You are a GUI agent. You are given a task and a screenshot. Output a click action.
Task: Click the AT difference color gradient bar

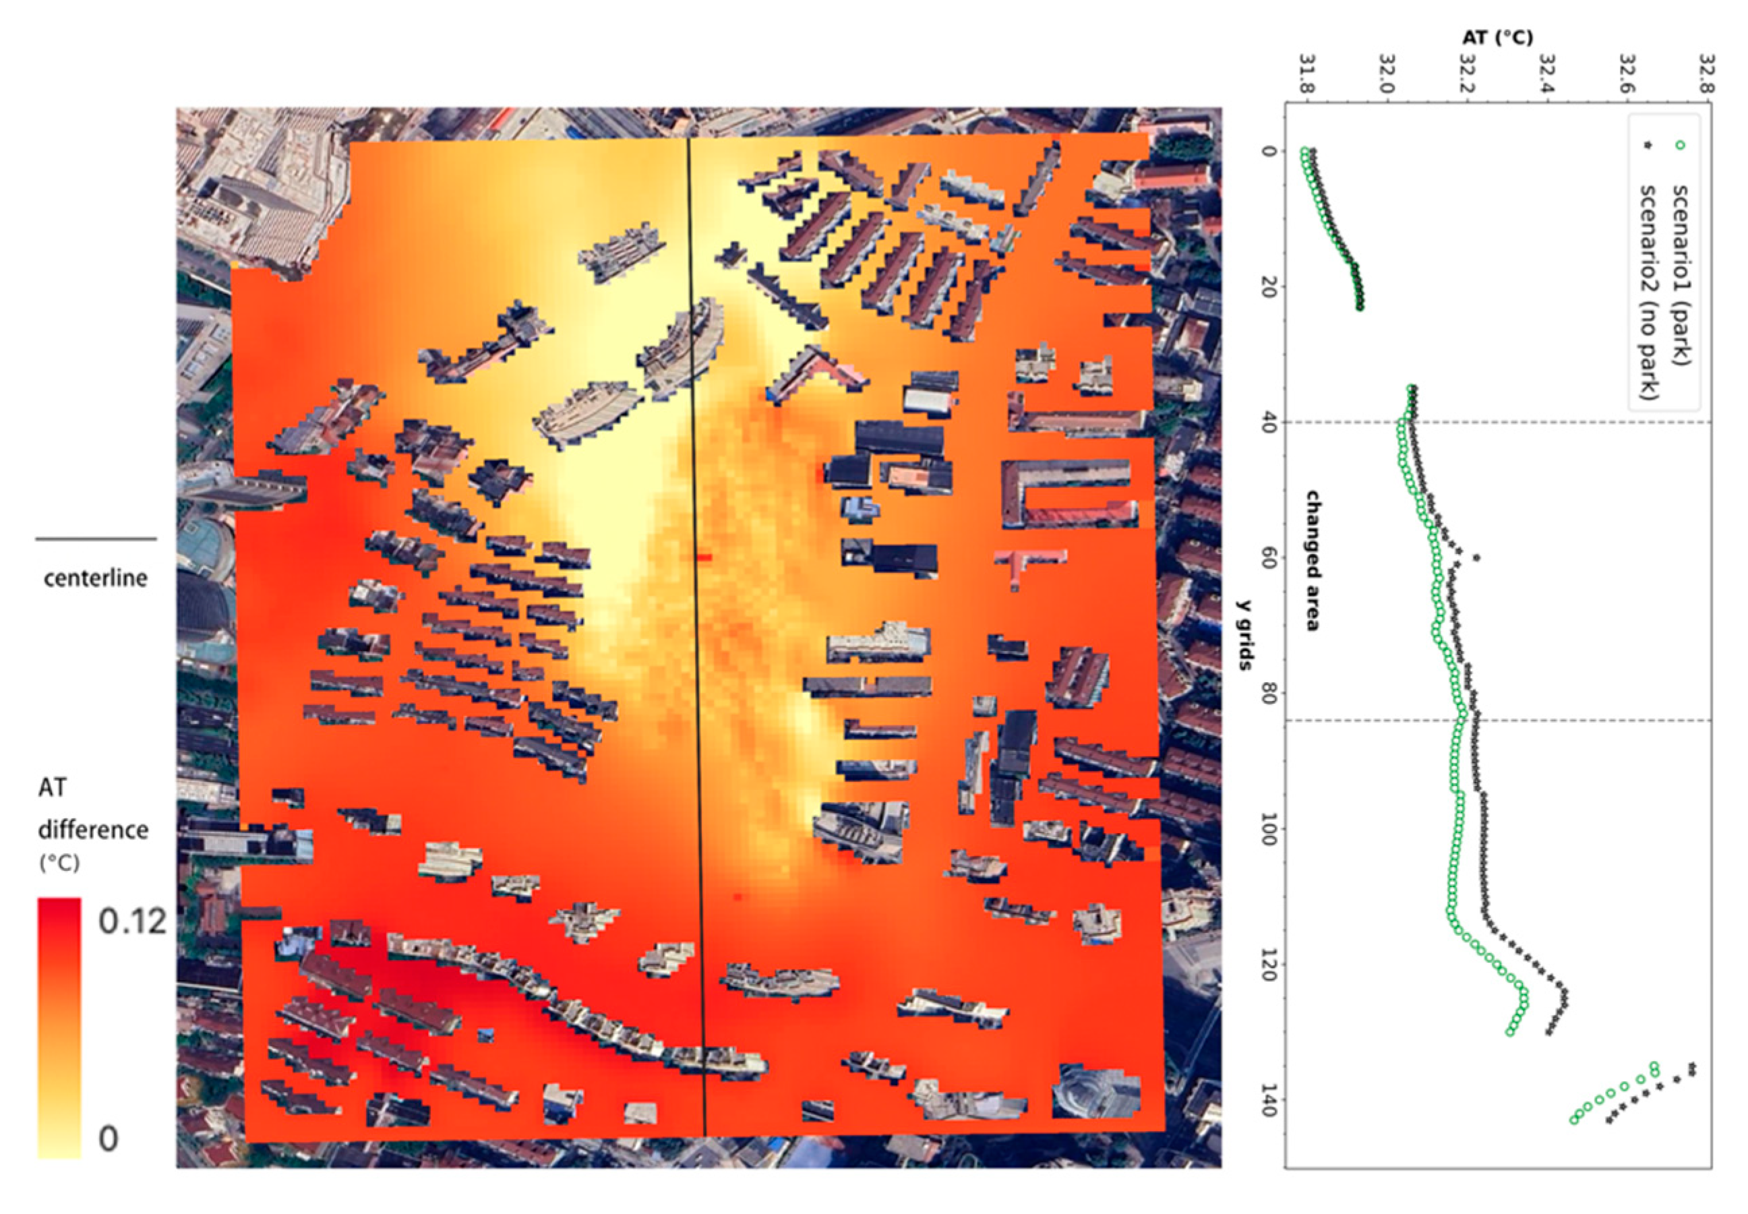tap(59, 1029)
